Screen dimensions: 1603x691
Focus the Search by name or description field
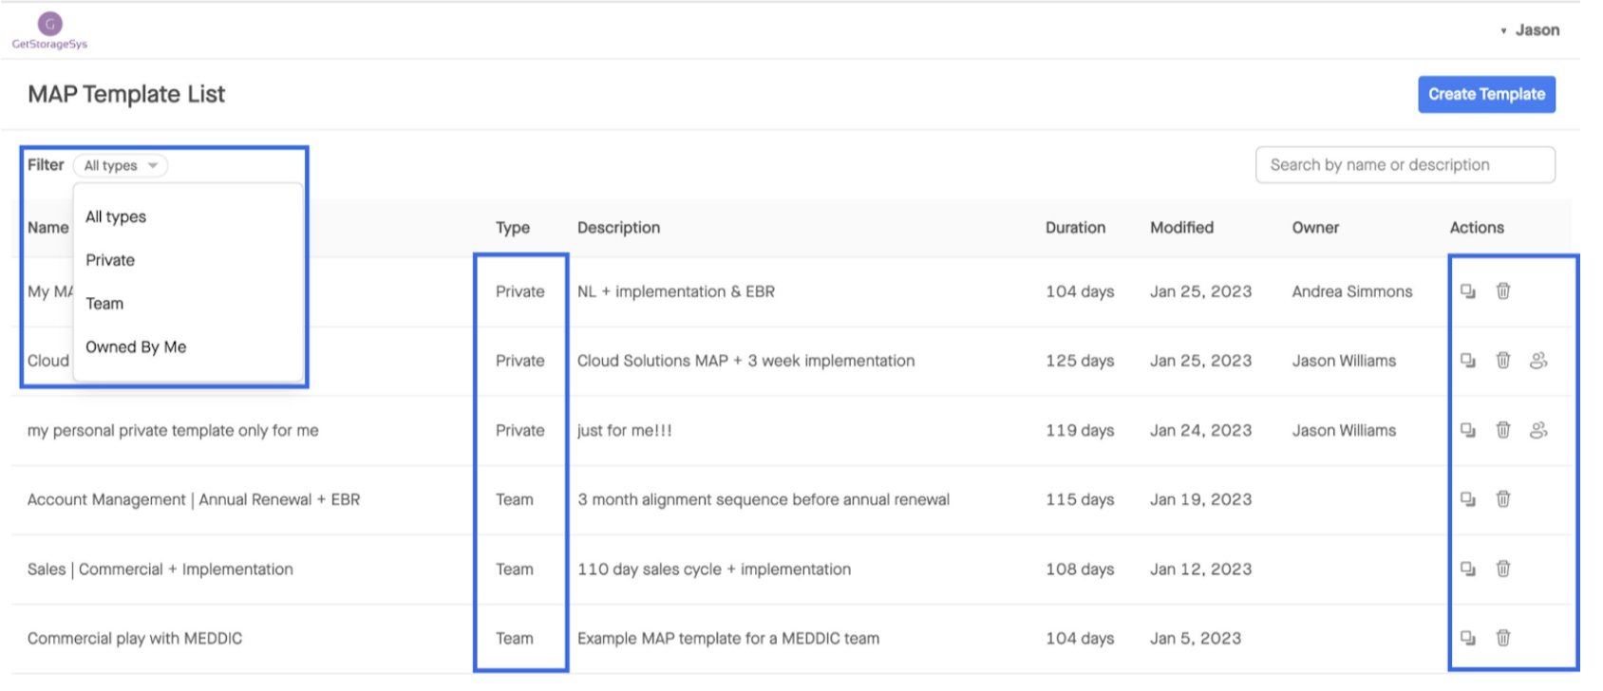click(x=1405, y=165)
